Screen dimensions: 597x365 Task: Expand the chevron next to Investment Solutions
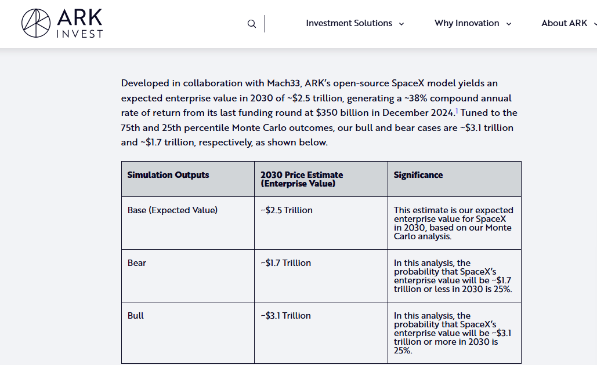(401, 24)
